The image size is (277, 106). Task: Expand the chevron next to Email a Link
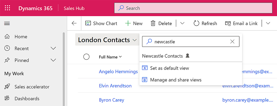click(x=268, y=23)
